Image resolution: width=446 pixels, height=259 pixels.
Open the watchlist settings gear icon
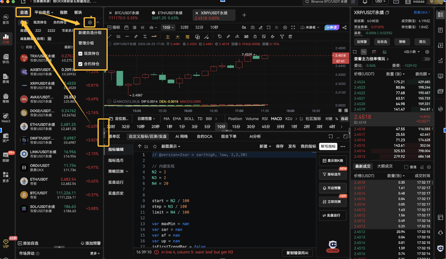[90, 22]
